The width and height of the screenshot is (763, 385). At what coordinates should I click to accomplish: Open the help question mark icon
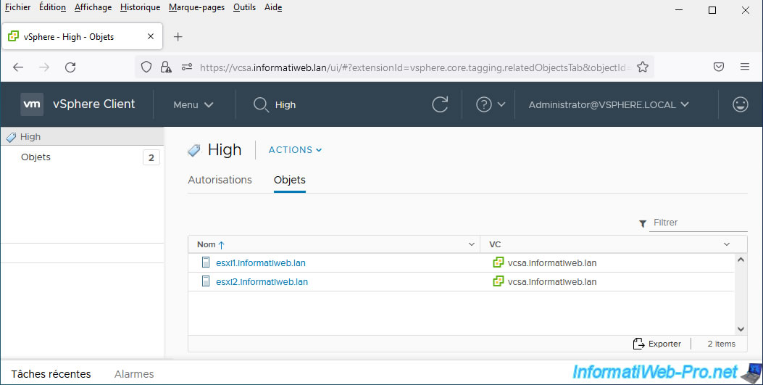(x=484, y=104)
